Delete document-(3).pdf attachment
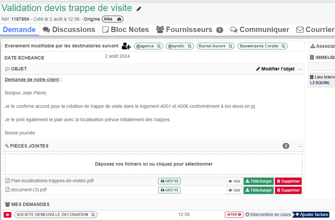This screenshot has width=335, height=220. coord(288,190)
